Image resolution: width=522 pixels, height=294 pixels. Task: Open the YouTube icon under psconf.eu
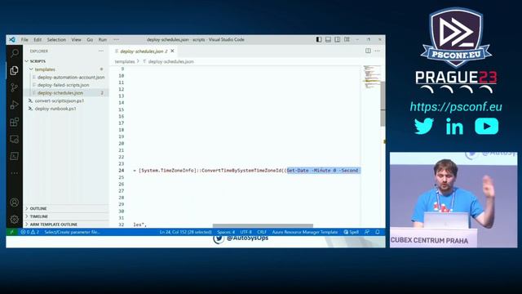487,127
